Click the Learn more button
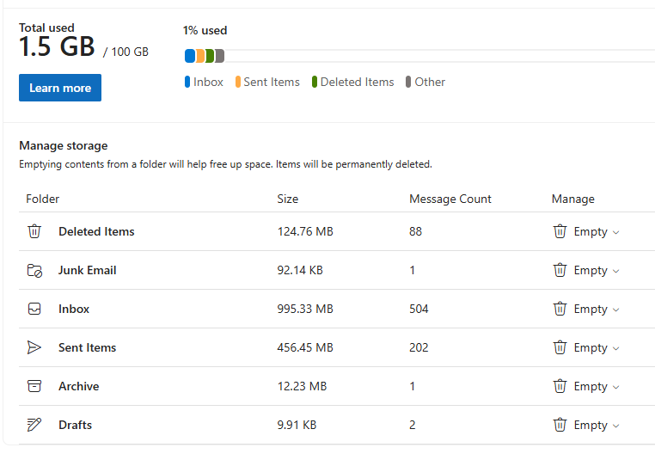This screenshot has width=655, height=466. 59,88
